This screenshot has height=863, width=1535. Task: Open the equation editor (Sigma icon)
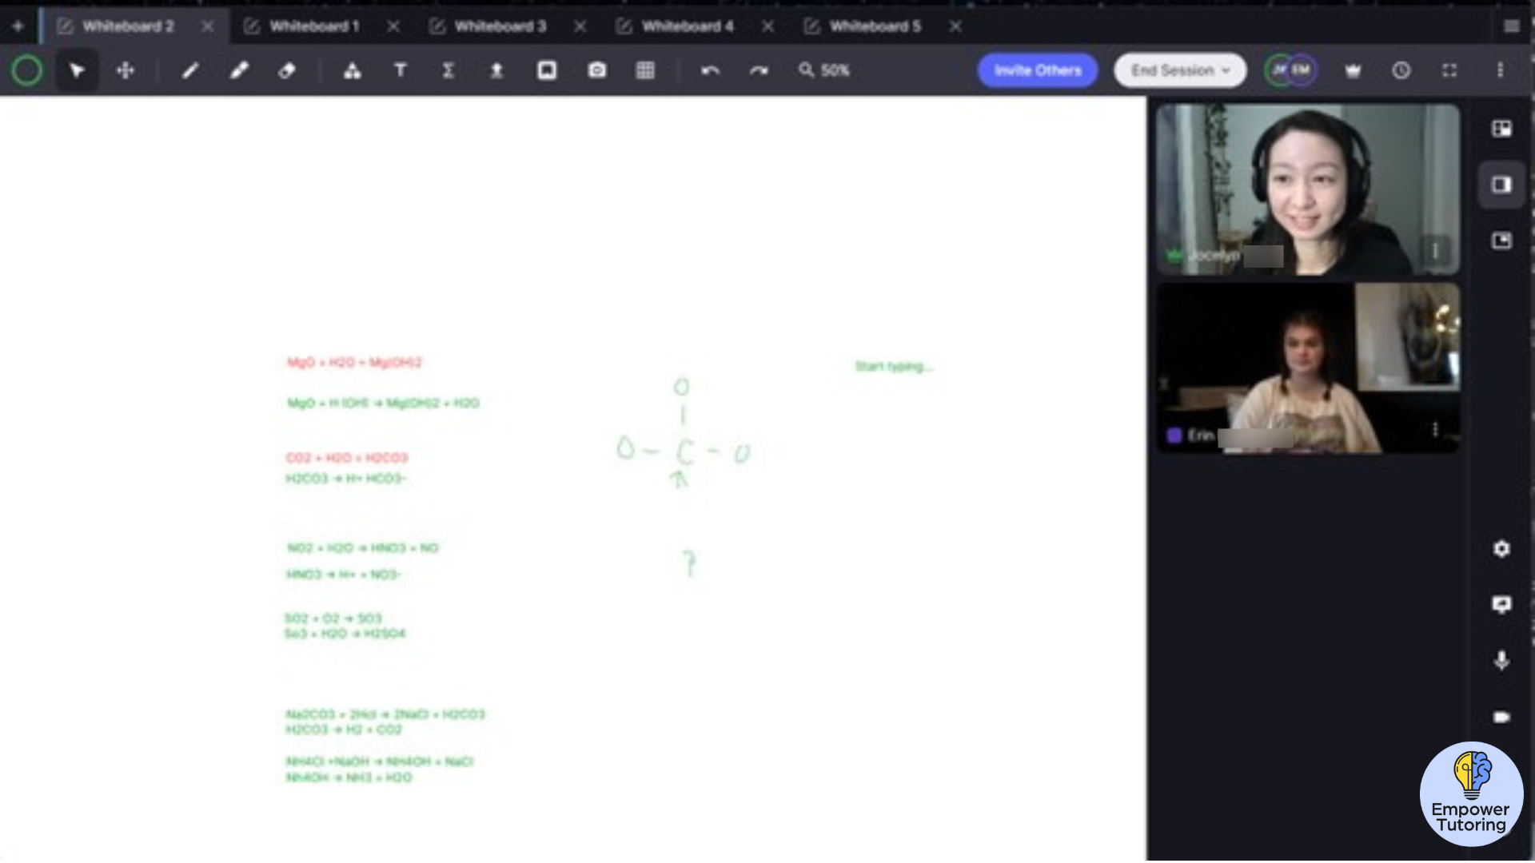click(449, 70)
